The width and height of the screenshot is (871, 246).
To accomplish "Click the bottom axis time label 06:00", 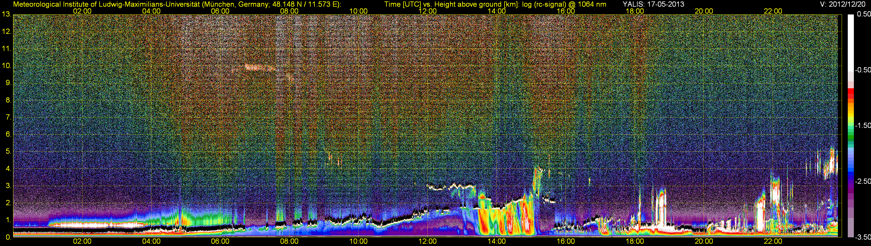I will click(x=220, y=241).
